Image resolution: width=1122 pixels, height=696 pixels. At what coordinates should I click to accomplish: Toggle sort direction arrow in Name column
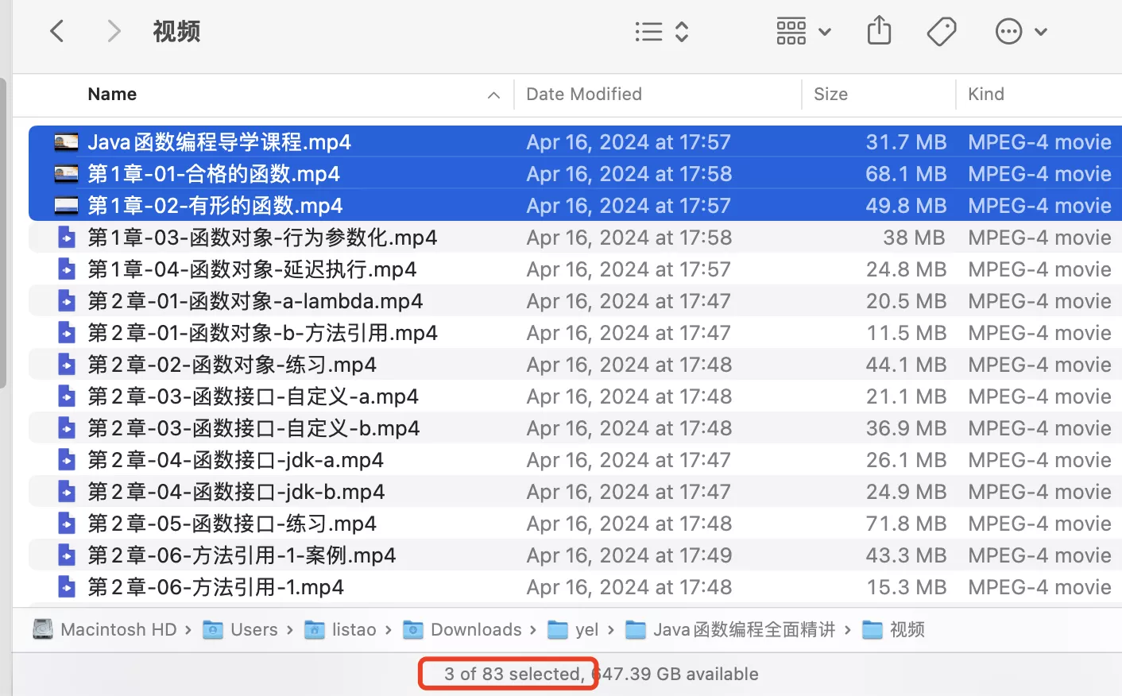[493, 95]
